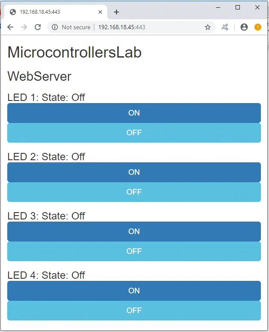
Task: Click the browser back arrow
Action: [10, 27]
